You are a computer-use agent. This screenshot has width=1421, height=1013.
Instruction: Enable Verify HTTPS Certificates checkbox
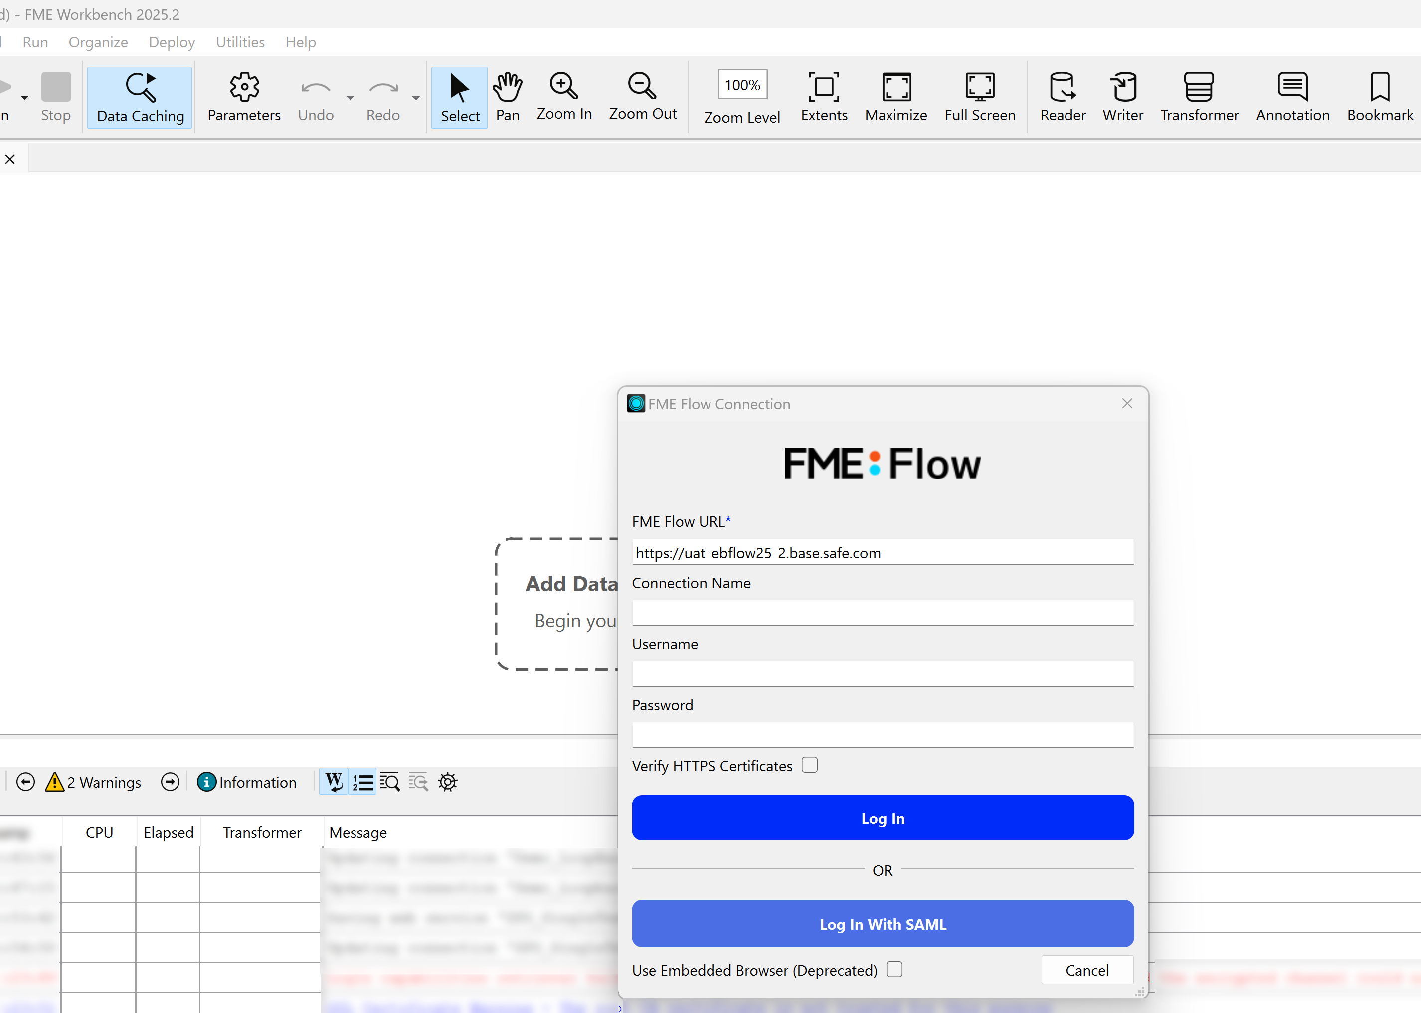810,765
